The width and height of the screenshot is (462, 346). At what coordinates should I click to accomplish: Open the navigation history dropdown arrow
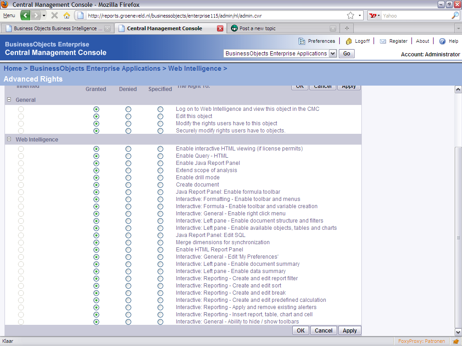(x=44, y=15)
